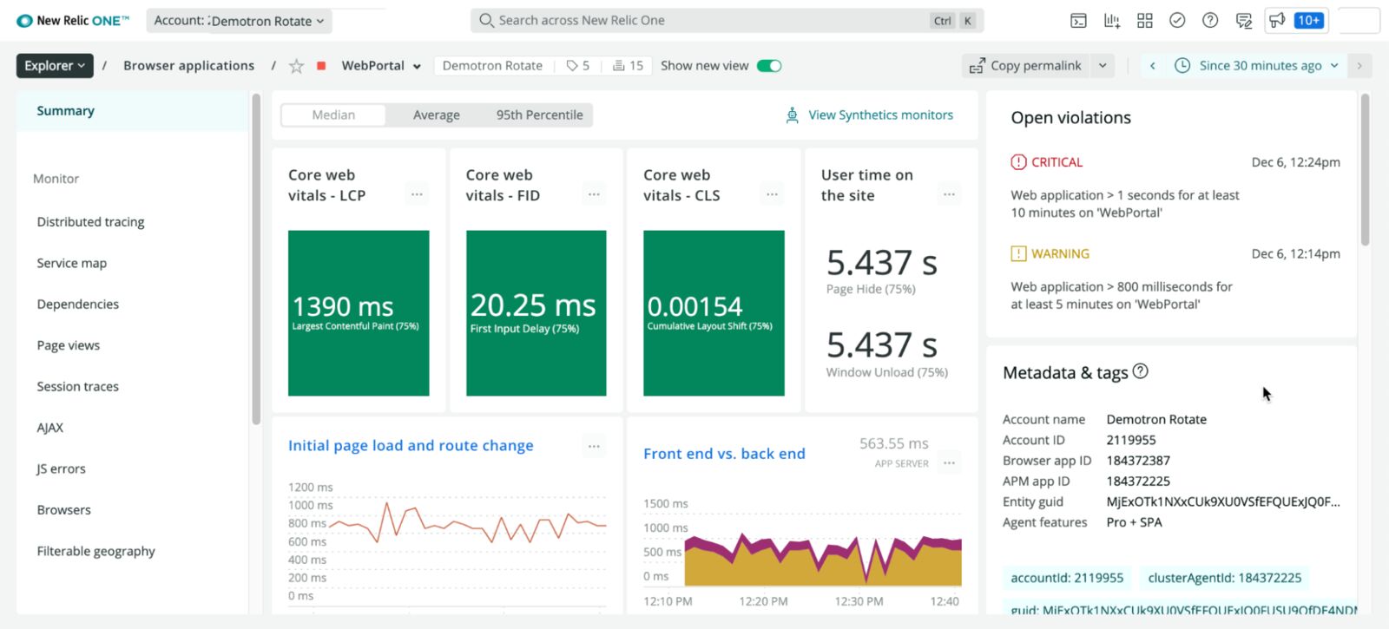Go to next time range arrow
The width and height of the screenshot is (1389, 629).
1359,66
